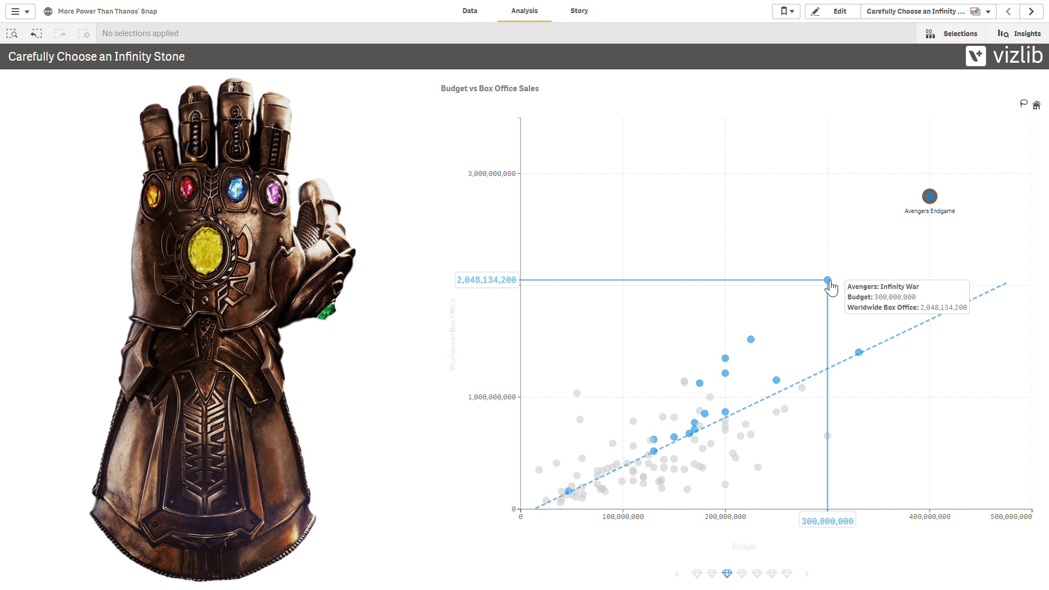Select the second diamond pager icon
The height and width of the screenshot is (590, 1049).
tap(711, 574)
